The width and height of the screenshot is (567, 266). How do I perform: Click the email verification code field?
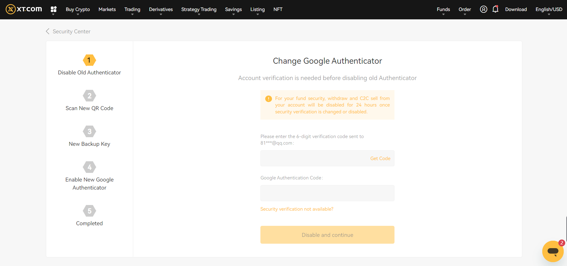[x=313, y=159]
